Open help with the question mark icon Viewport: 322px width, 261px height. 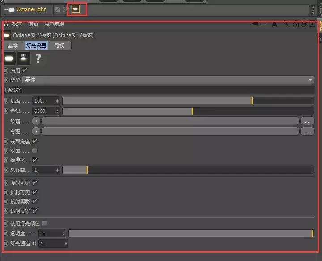[38, 58]
